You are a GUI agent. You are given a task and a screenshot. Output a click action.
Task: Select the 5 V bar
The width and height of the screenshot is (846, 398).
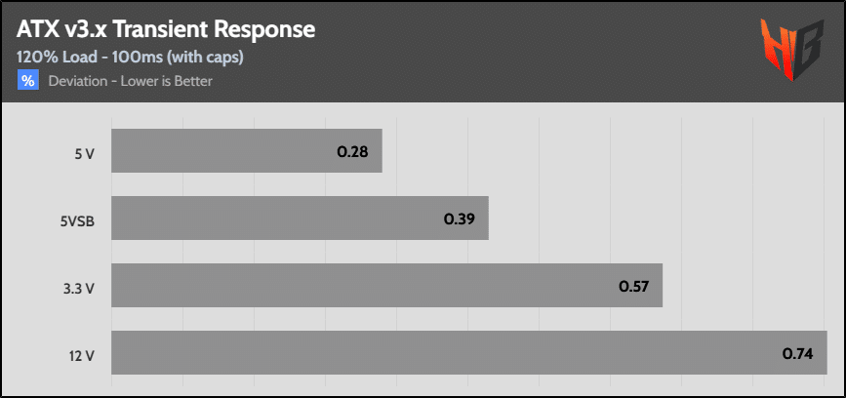(x=247, y=150)
